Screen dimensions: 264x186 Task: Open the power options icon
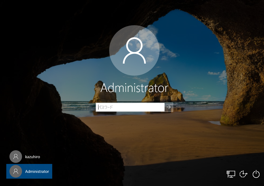(x=256, y=174)
